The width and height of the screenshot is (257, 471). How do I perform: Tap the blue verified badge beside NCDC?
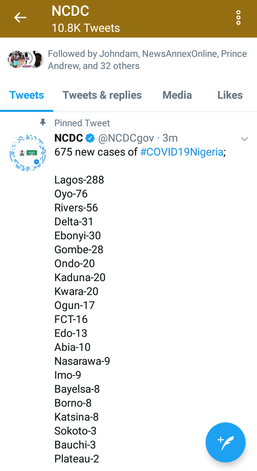[x=90, y=138]
